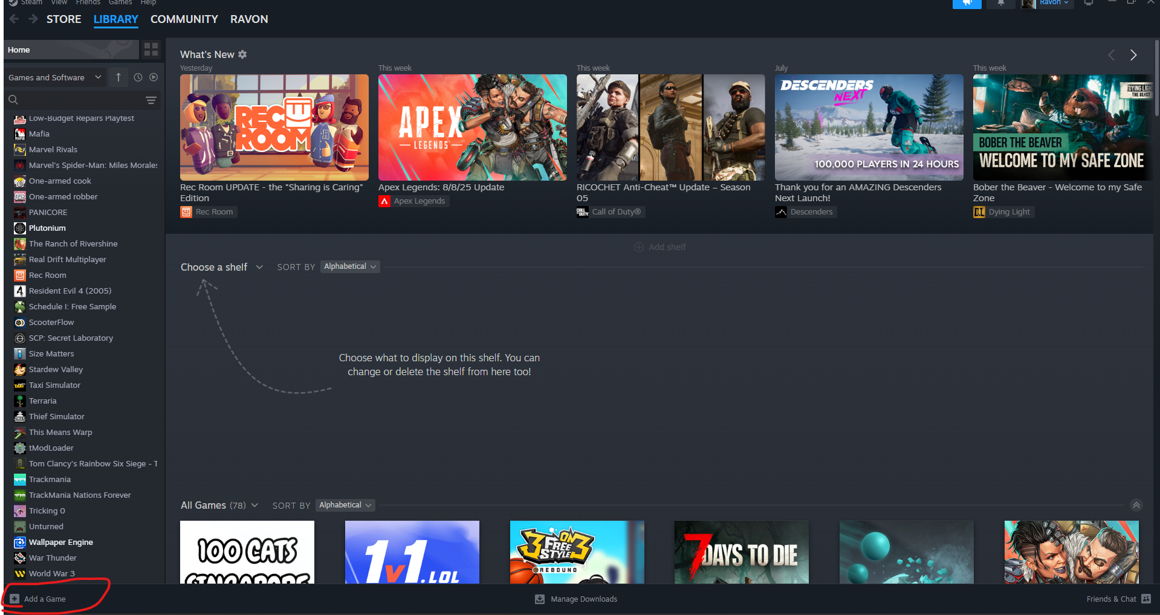Image resolution: width=1160 pixels, height=615 pixels.
Task: Click the library search magnifier icon
Action: pyautogui.click(x=13, y=100)
